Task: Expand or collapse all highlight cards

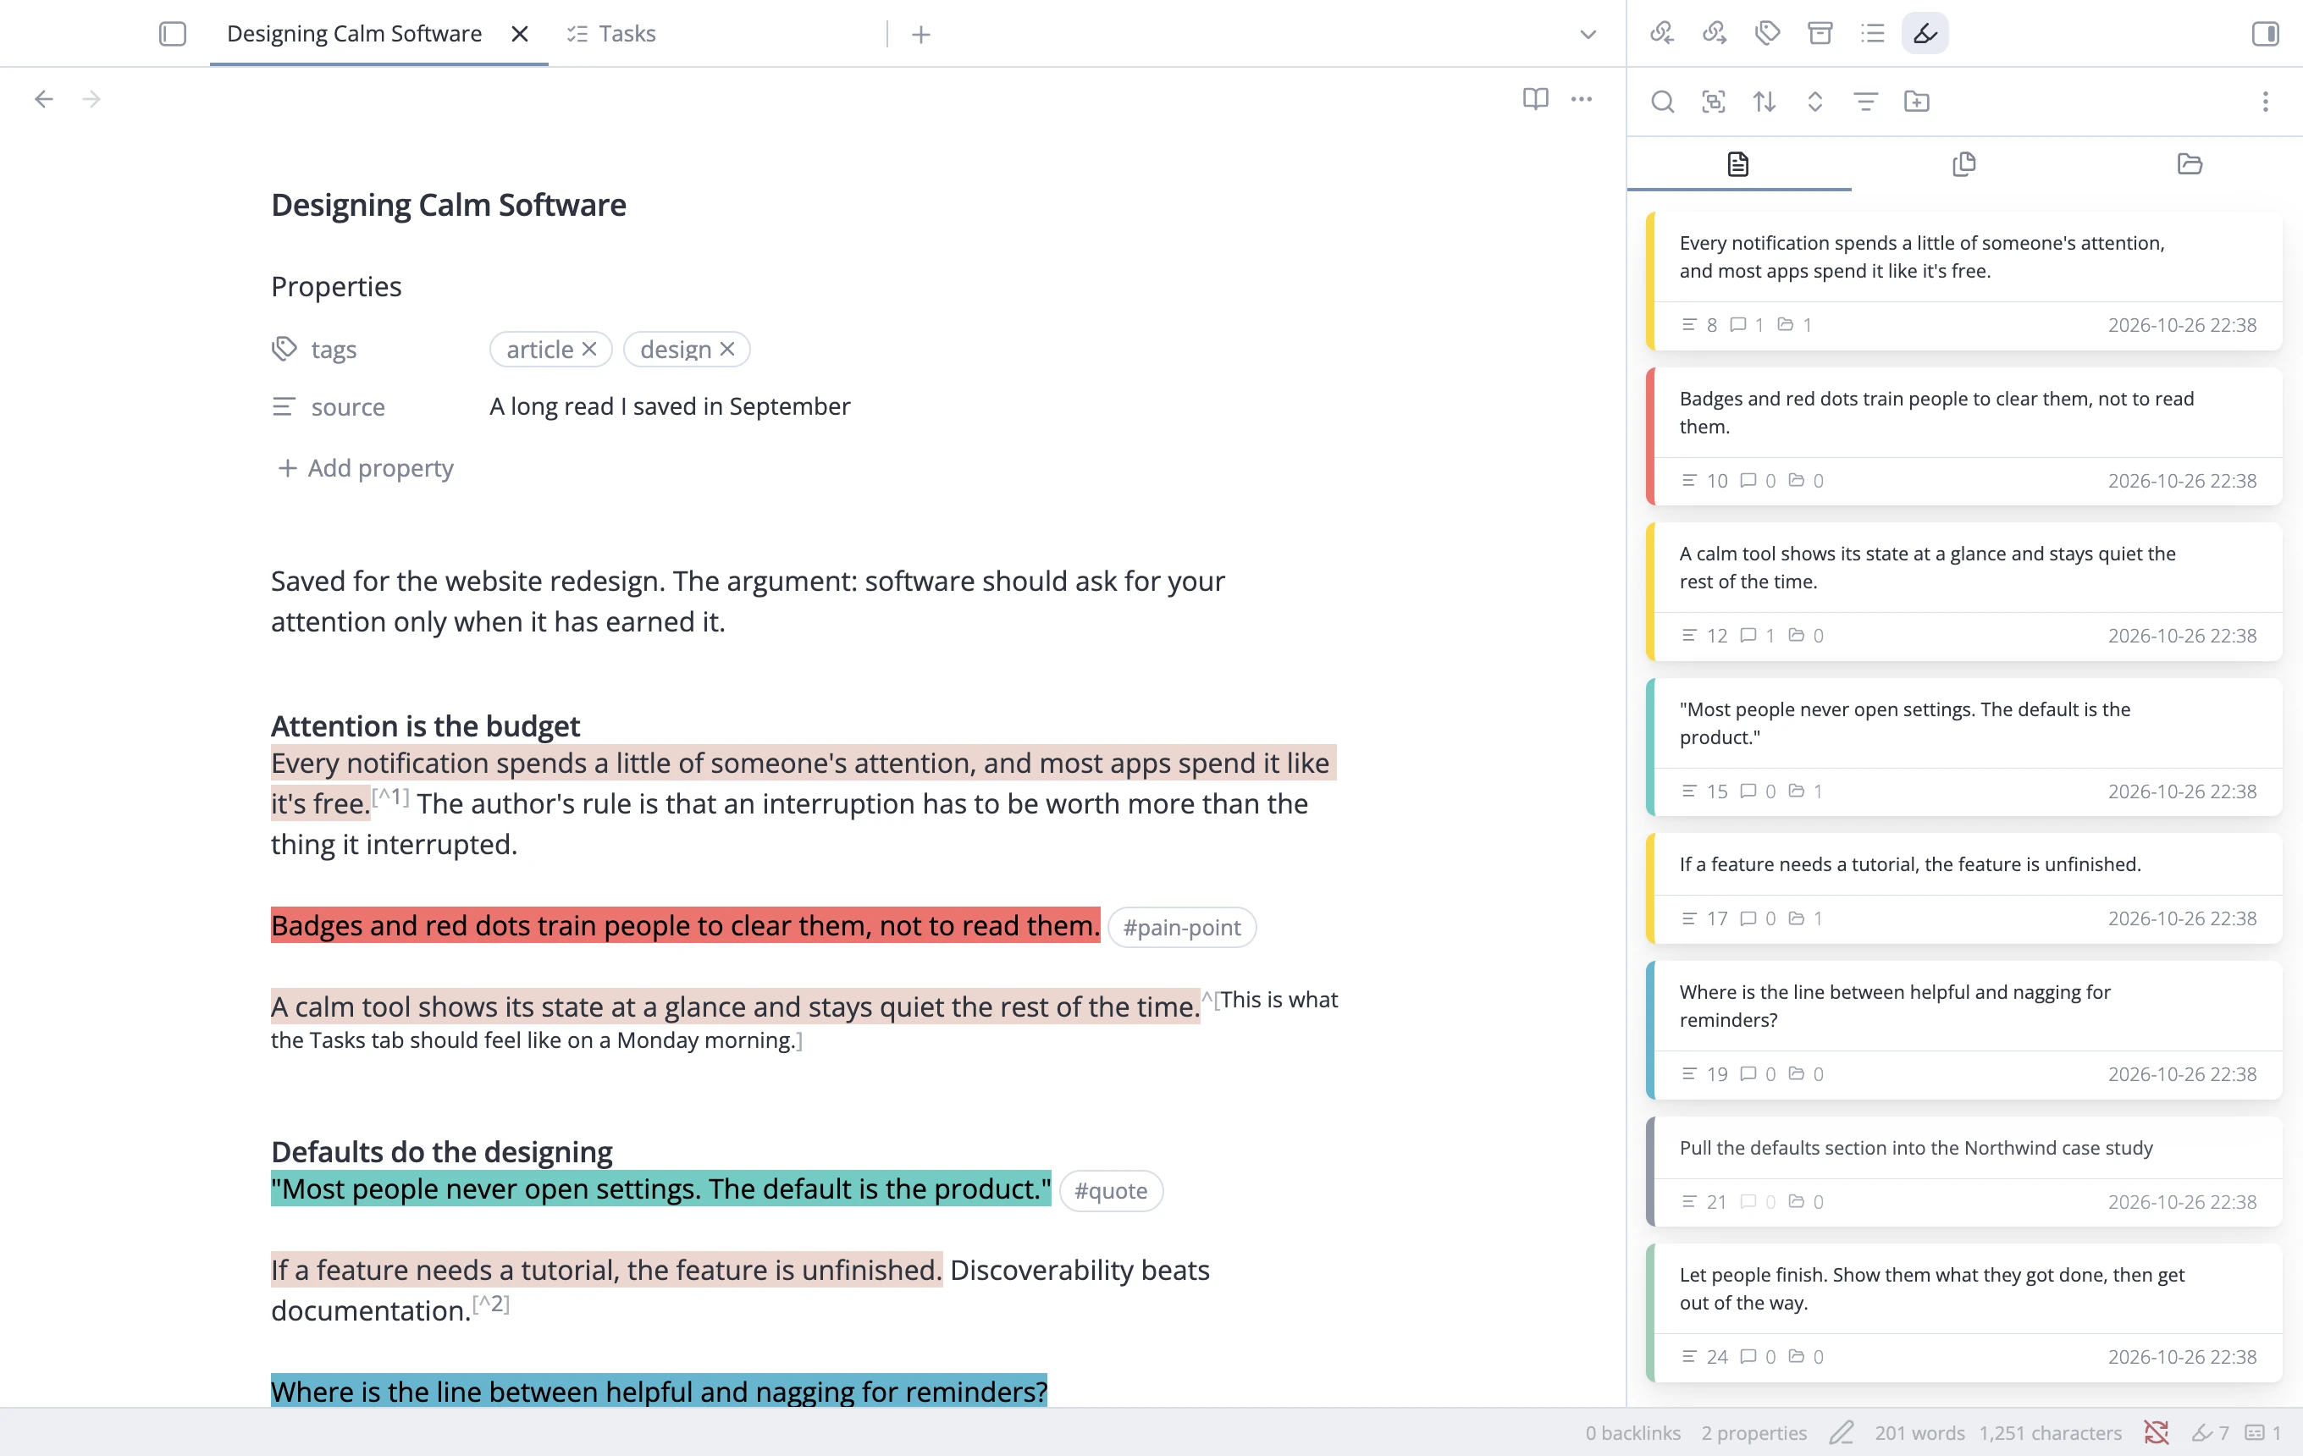Action: (x=1815, y=102)
